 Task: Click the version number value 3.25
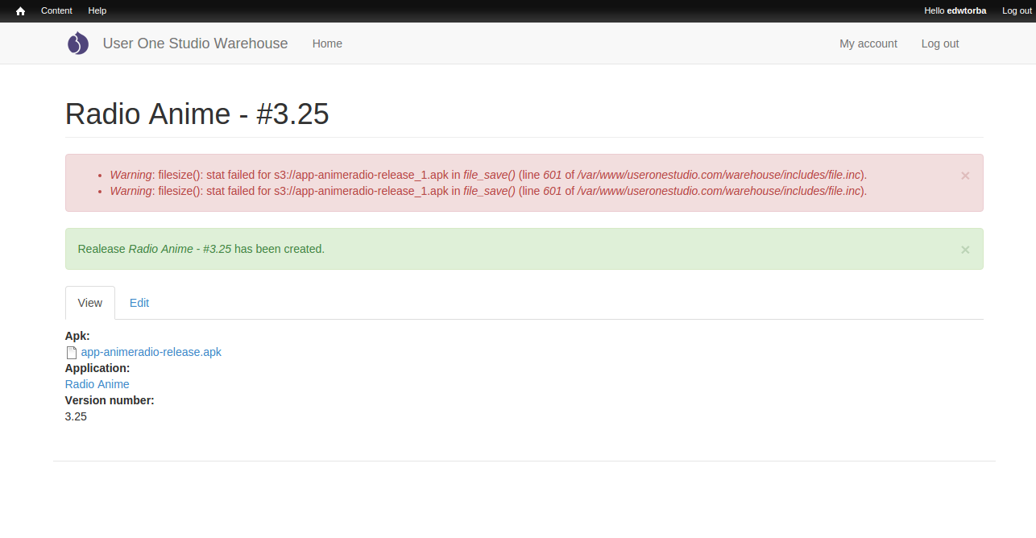click(x=76, y=416)
